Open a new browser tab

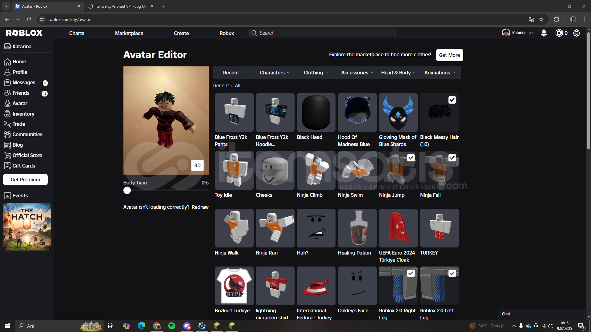163,6
